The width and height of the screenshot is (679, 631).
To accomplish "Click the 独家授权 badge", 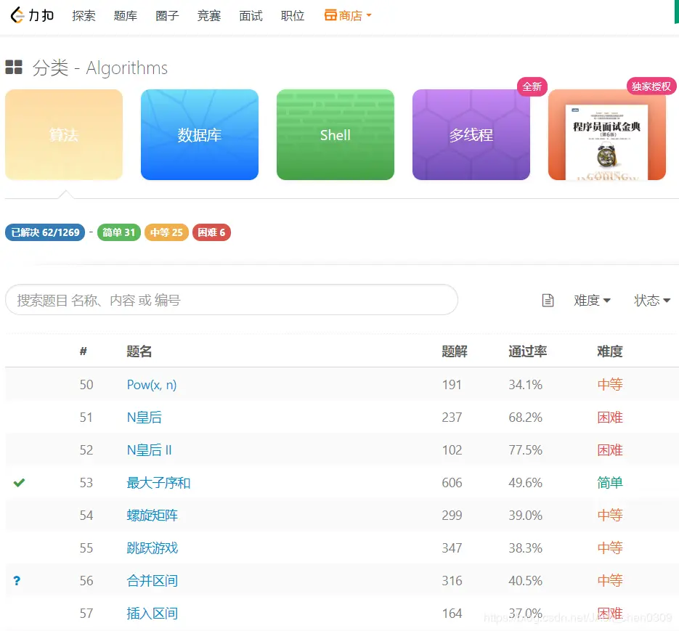I will [651, 86].
